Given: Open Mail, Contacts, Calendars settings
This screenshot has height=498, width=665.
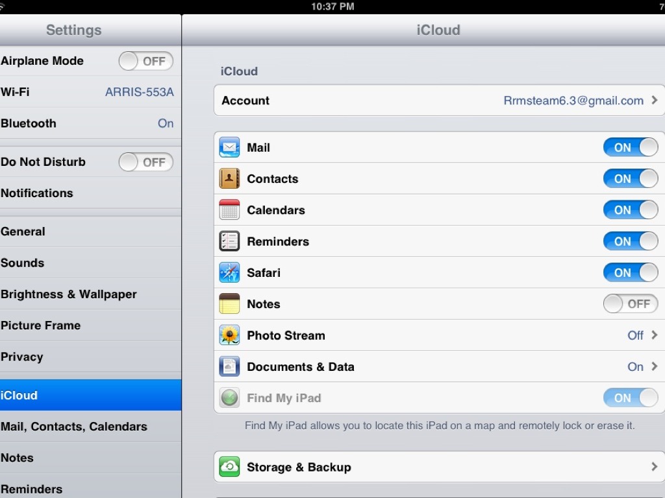Looking at the screenshot, I should (x=74, y=427).
